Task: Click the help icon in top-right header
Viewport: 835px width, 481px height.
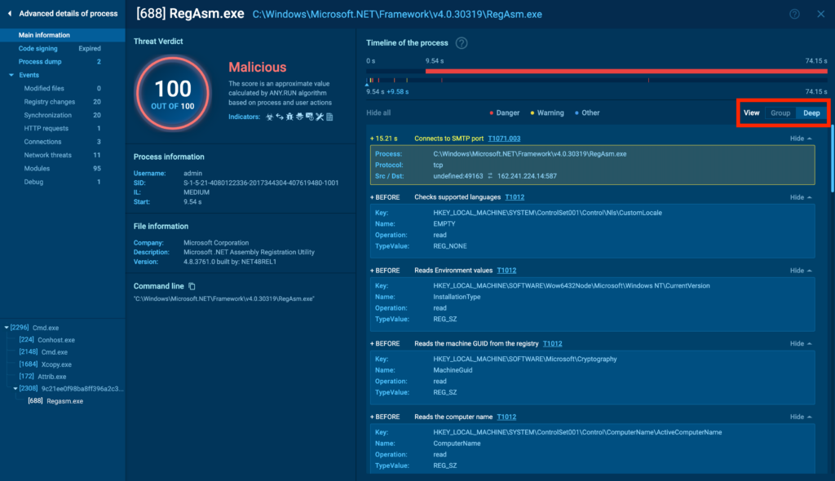Action: [x=795, y=14]
